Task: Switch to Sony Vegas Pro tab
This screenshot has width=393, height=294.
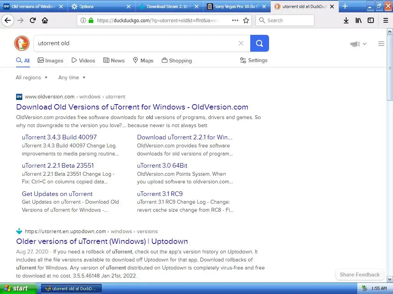Action: click(x=237, y=7)
